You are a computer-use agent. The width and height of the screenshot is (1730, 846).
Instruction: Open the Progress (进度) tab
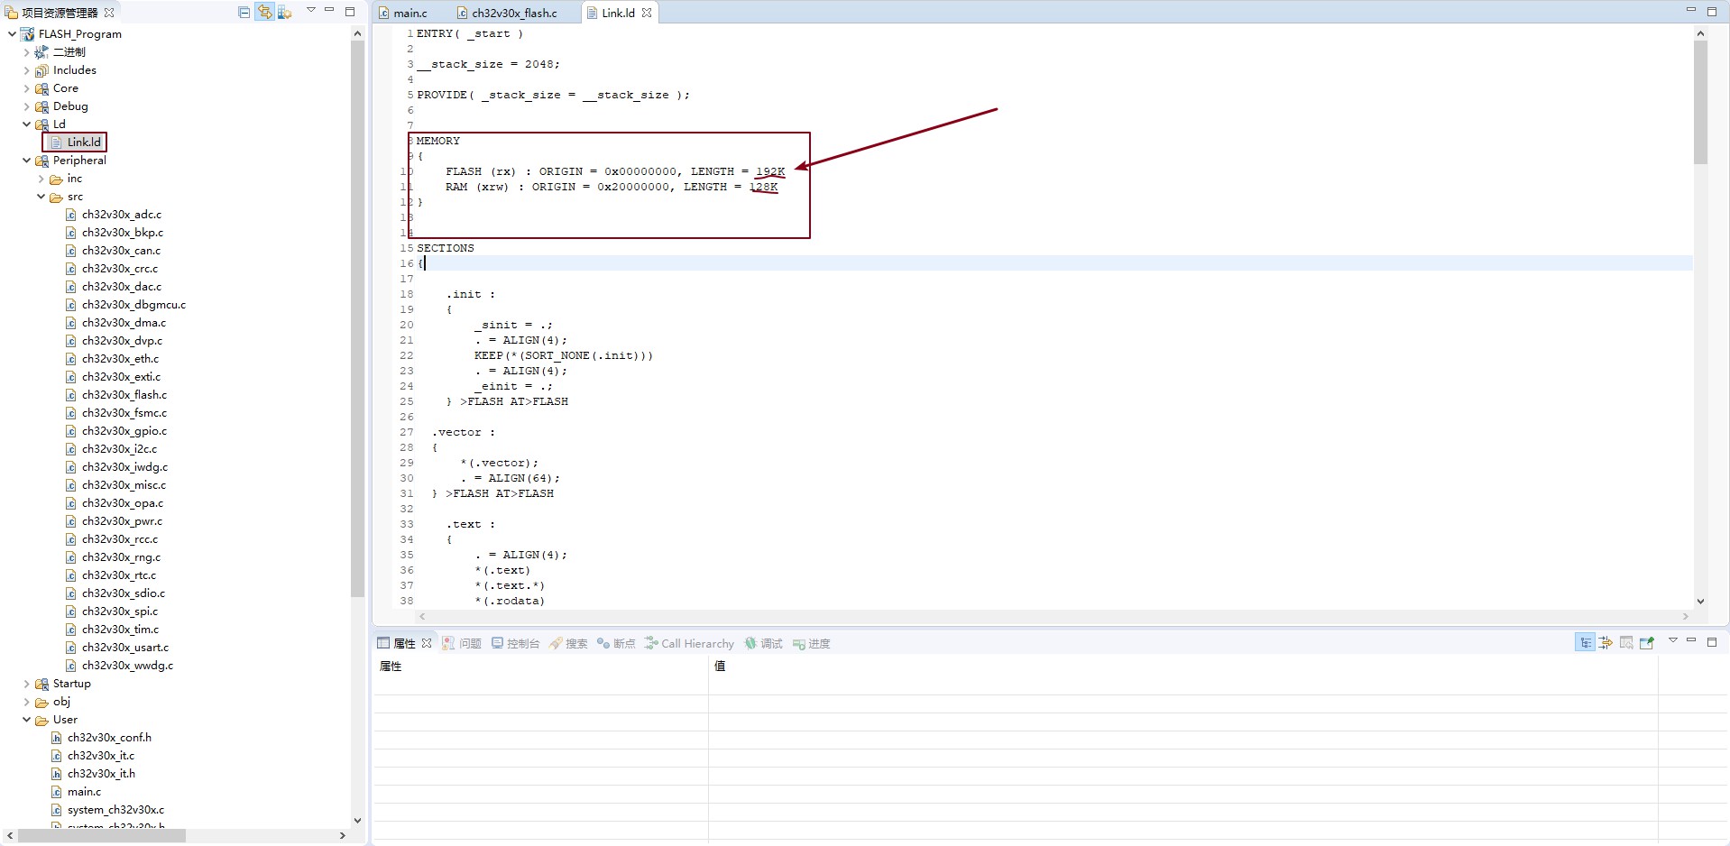pyautogui.click(x=812, y=643)
